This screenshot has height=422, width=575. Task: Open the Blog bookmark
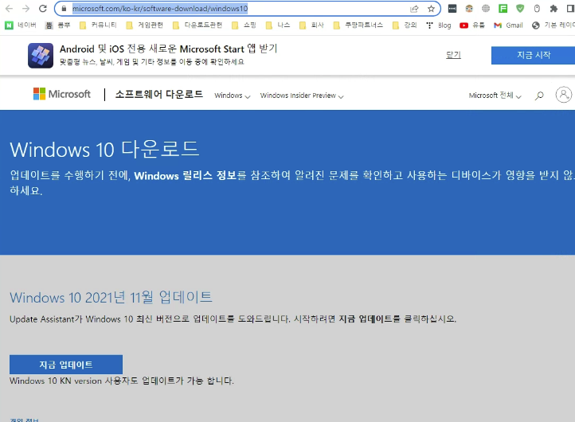[x=439, y=25]
